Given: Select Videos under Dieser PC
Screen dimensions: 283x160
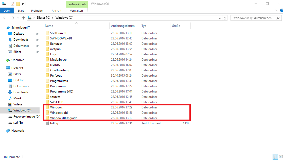Looking at the screenshot, I should coord(18,104).
